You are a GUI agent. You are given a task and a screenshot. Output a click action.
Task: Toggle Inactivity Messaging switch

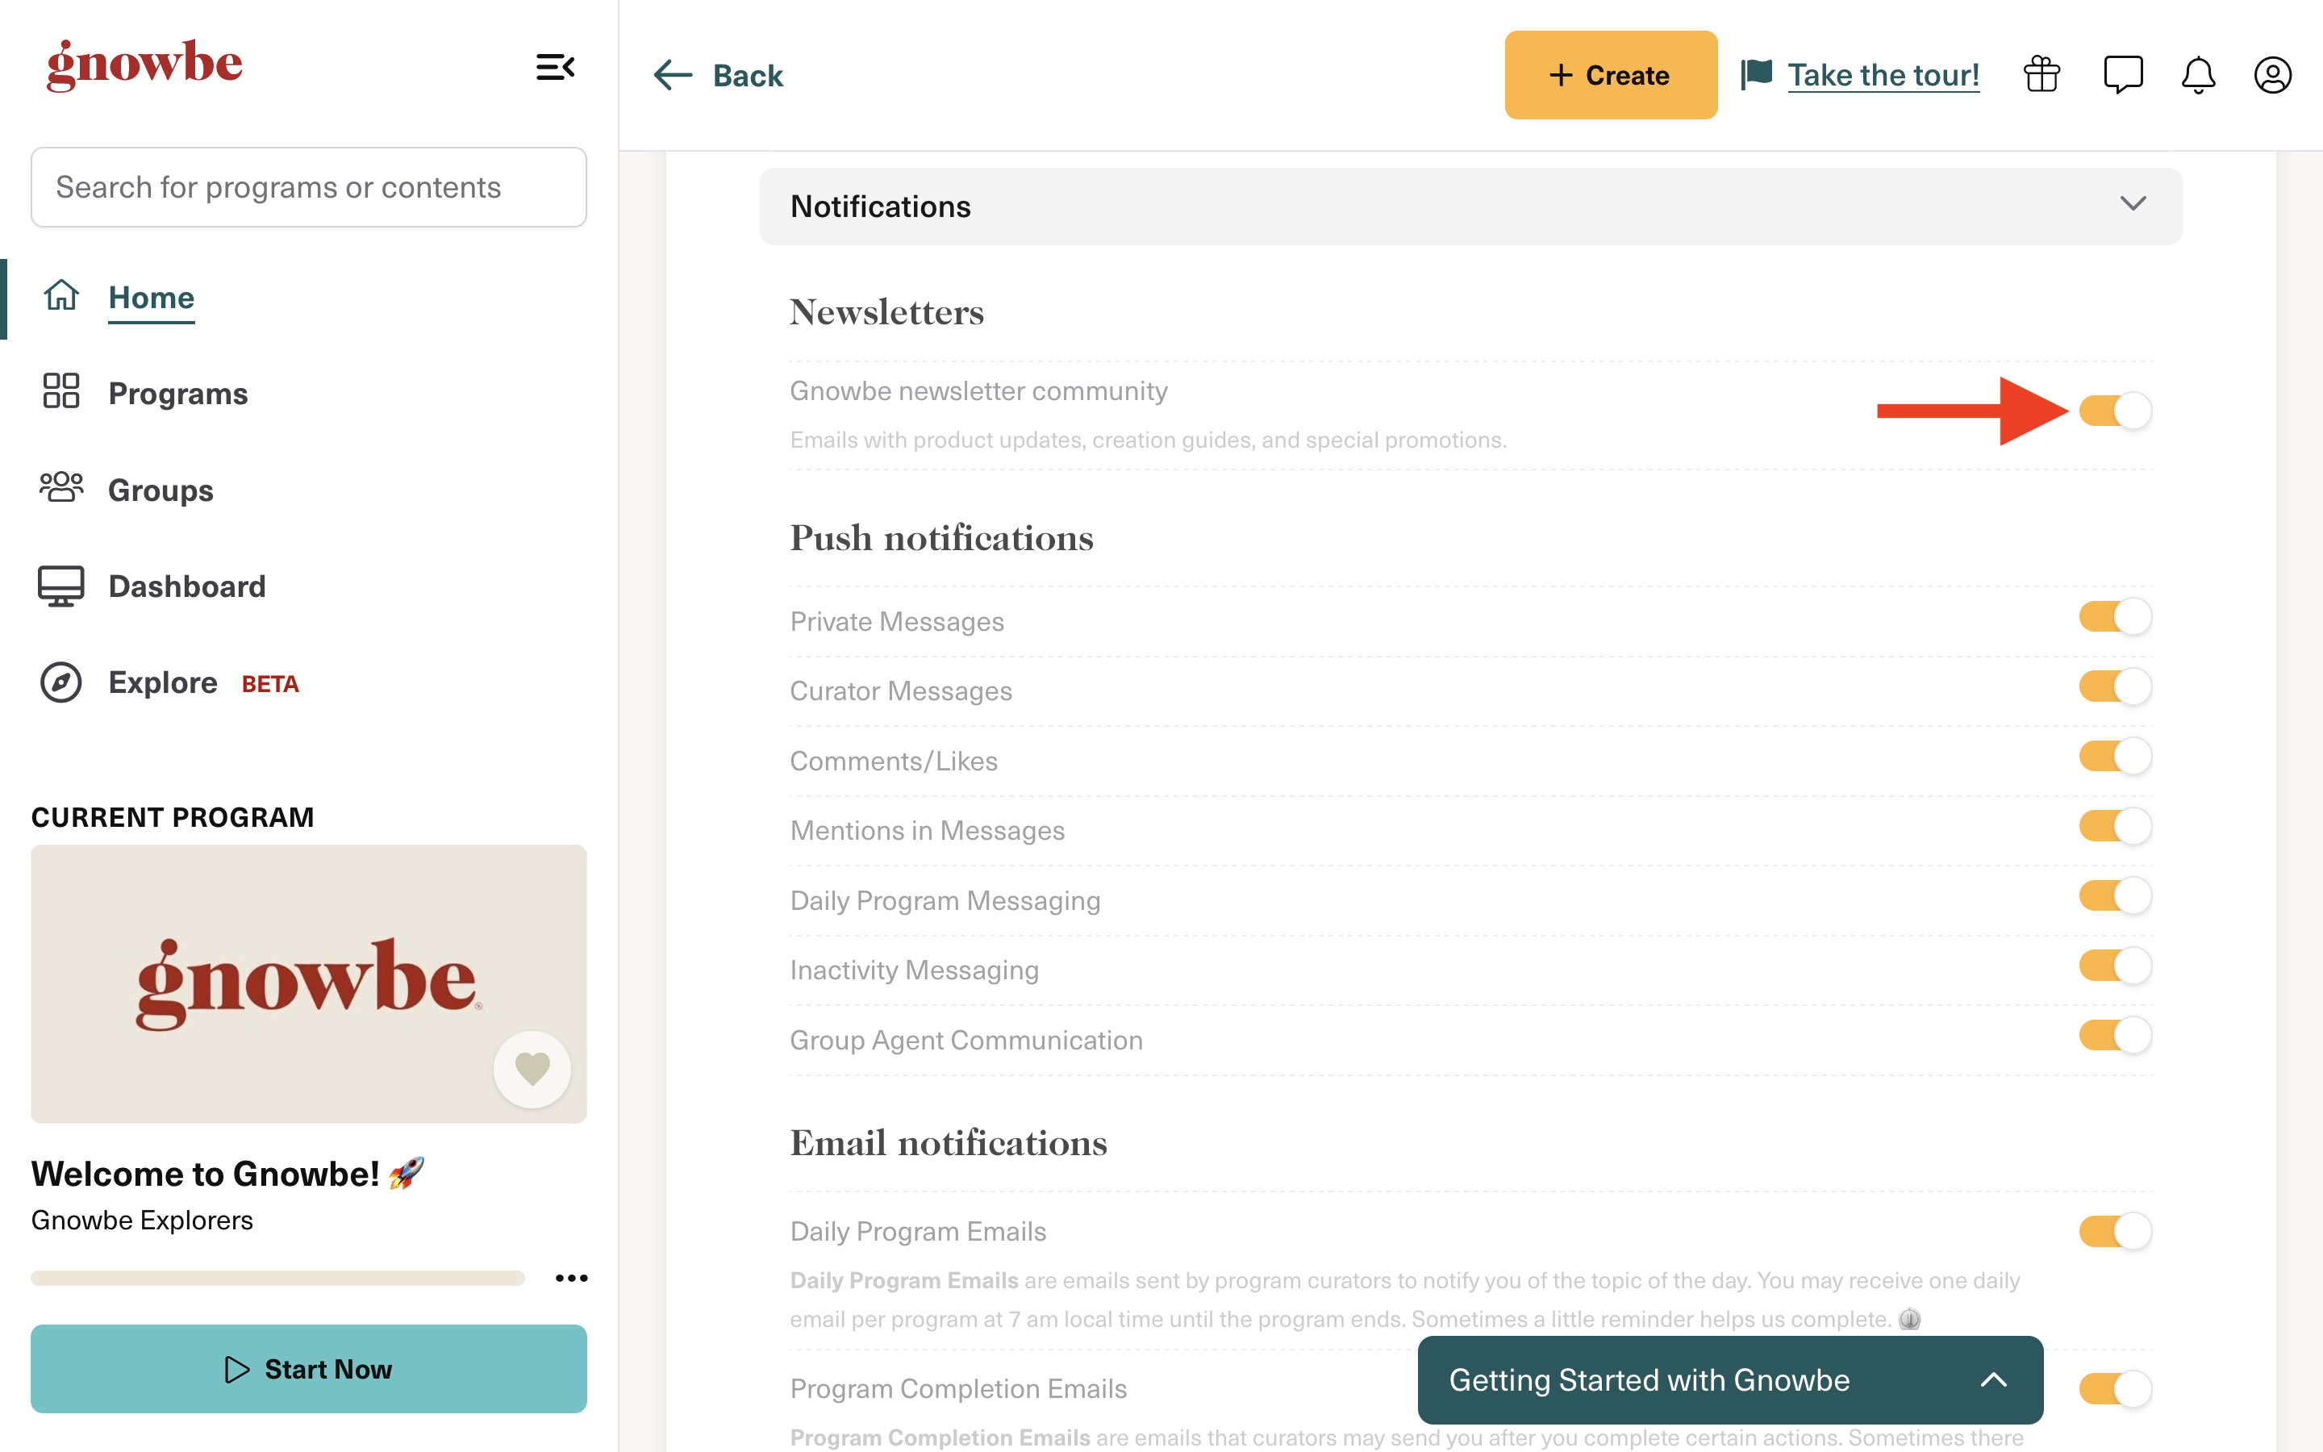2115,965
